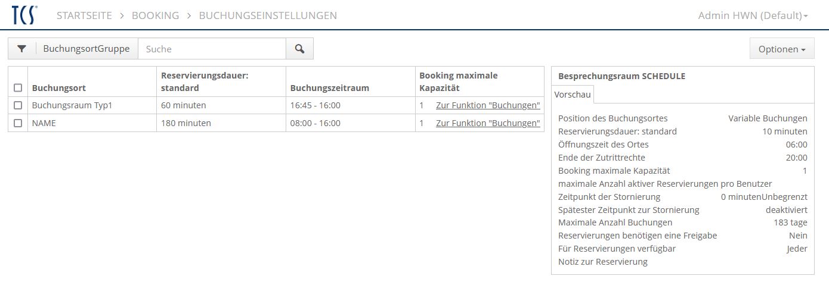Click the TCS logo icon

click(x=24, y=15)
